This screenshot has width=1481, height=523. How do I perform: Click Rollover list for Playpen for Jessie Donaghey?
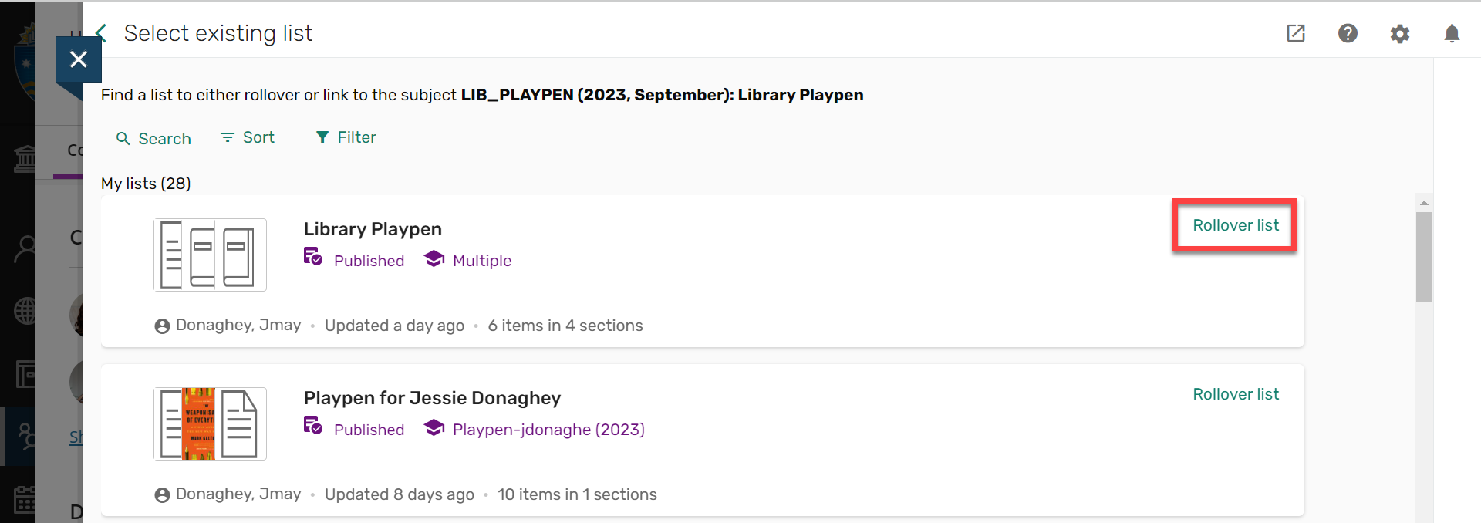click(x=1235, y=393)
